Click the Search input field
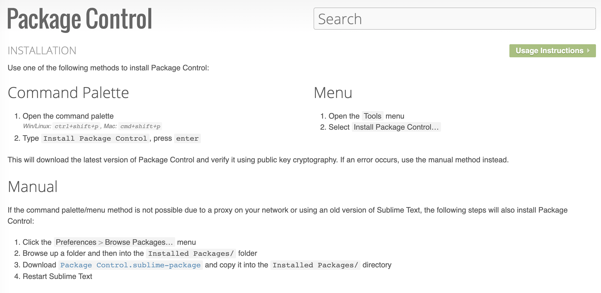 [454, 19]
